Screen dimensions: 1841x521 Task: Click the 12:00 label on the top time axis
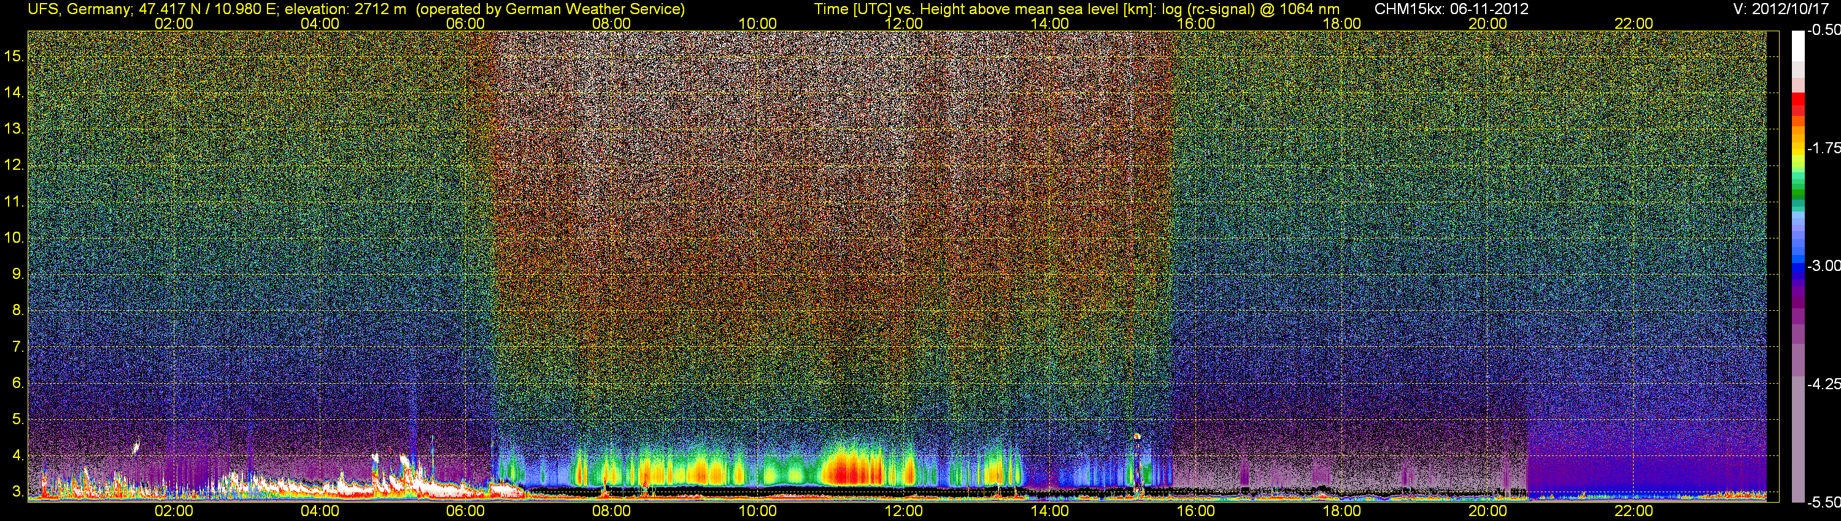point(903,23)
